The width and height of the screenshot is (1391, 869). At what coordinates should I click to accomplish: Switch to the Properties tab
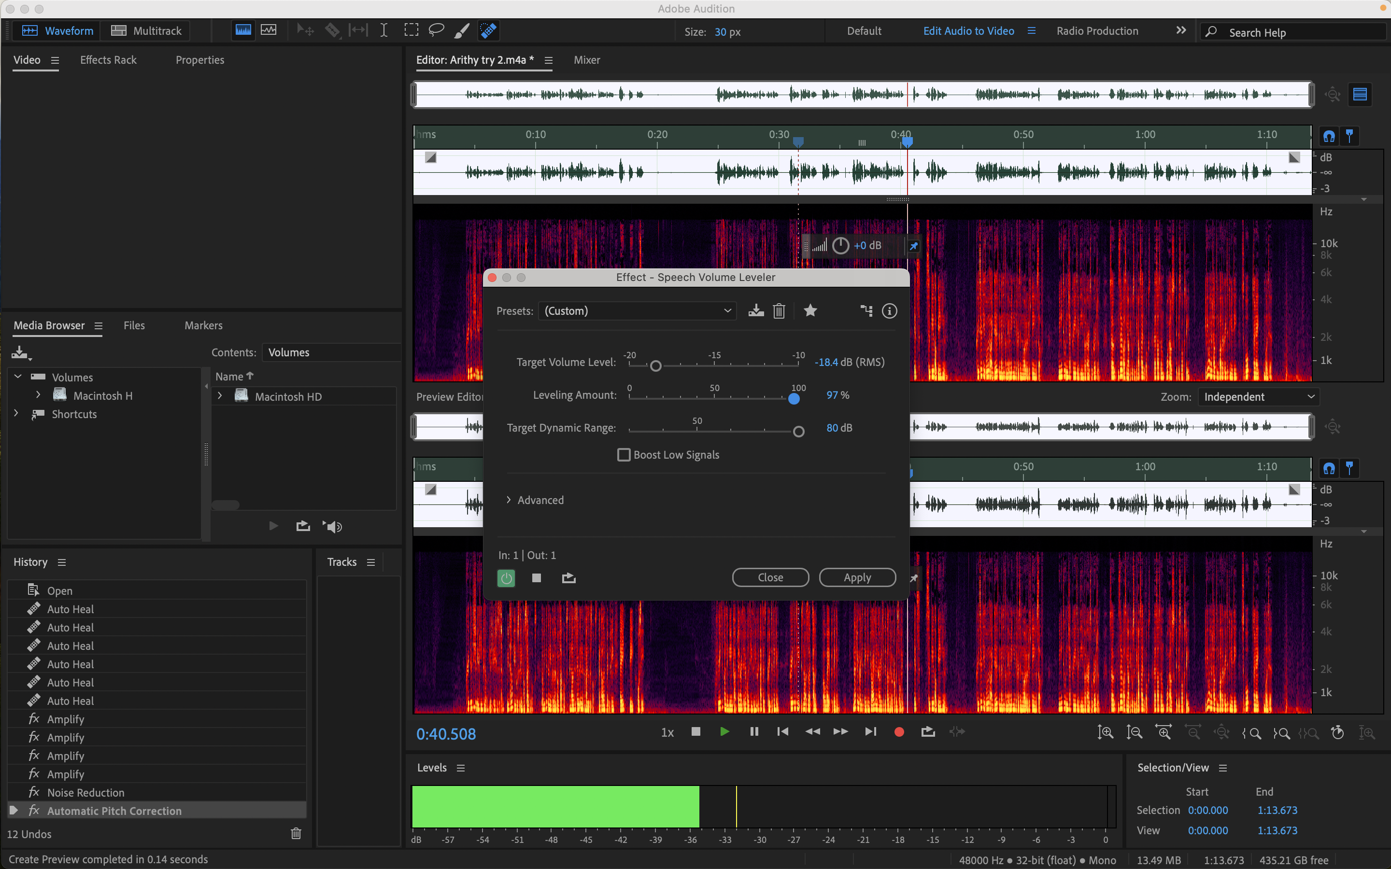[199, 60]
